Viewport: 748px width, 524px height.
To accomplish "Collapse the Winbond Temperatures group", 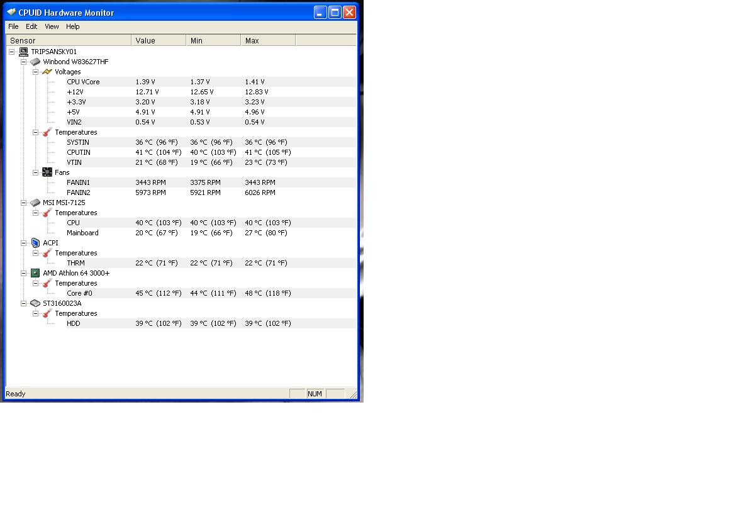I will click(x=35, y=132).
